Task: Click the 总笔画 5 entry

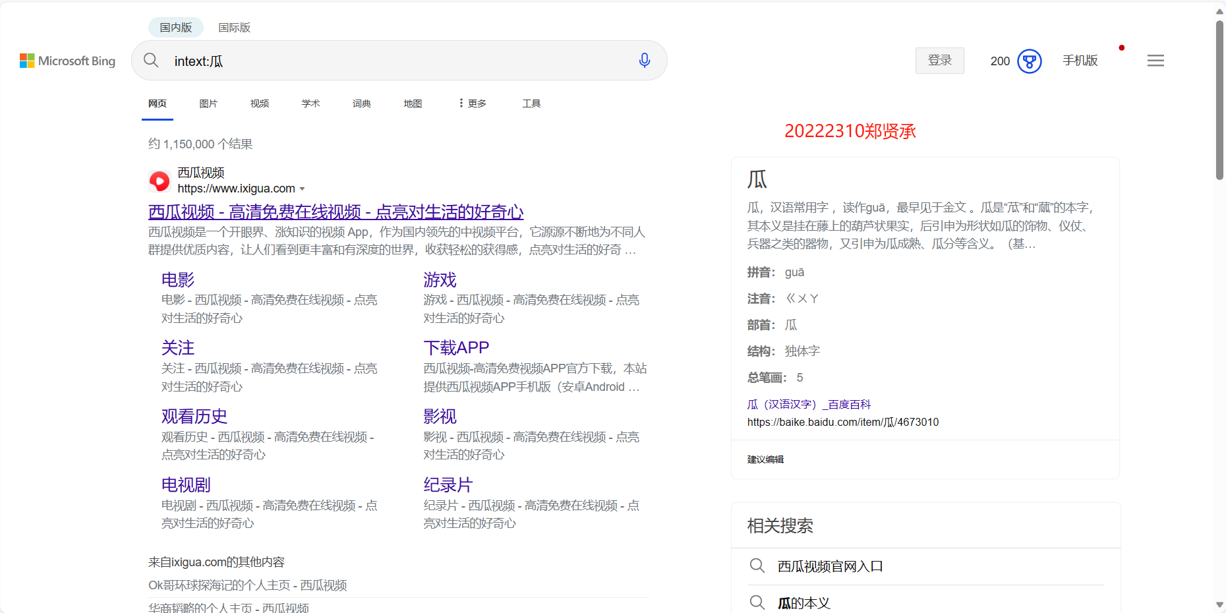Action: (x=775, y=378)
